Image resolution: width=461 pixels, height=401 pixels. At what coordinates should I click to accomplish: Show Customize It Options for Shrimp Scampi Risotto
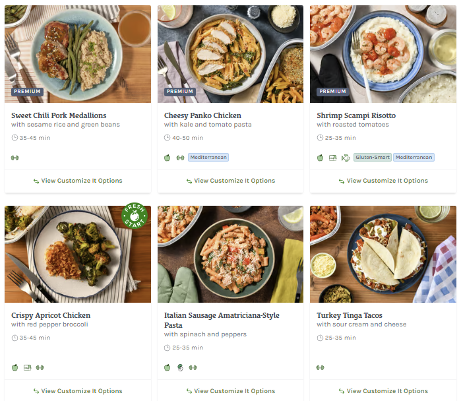pyautogui.click(x=383, y=181)
